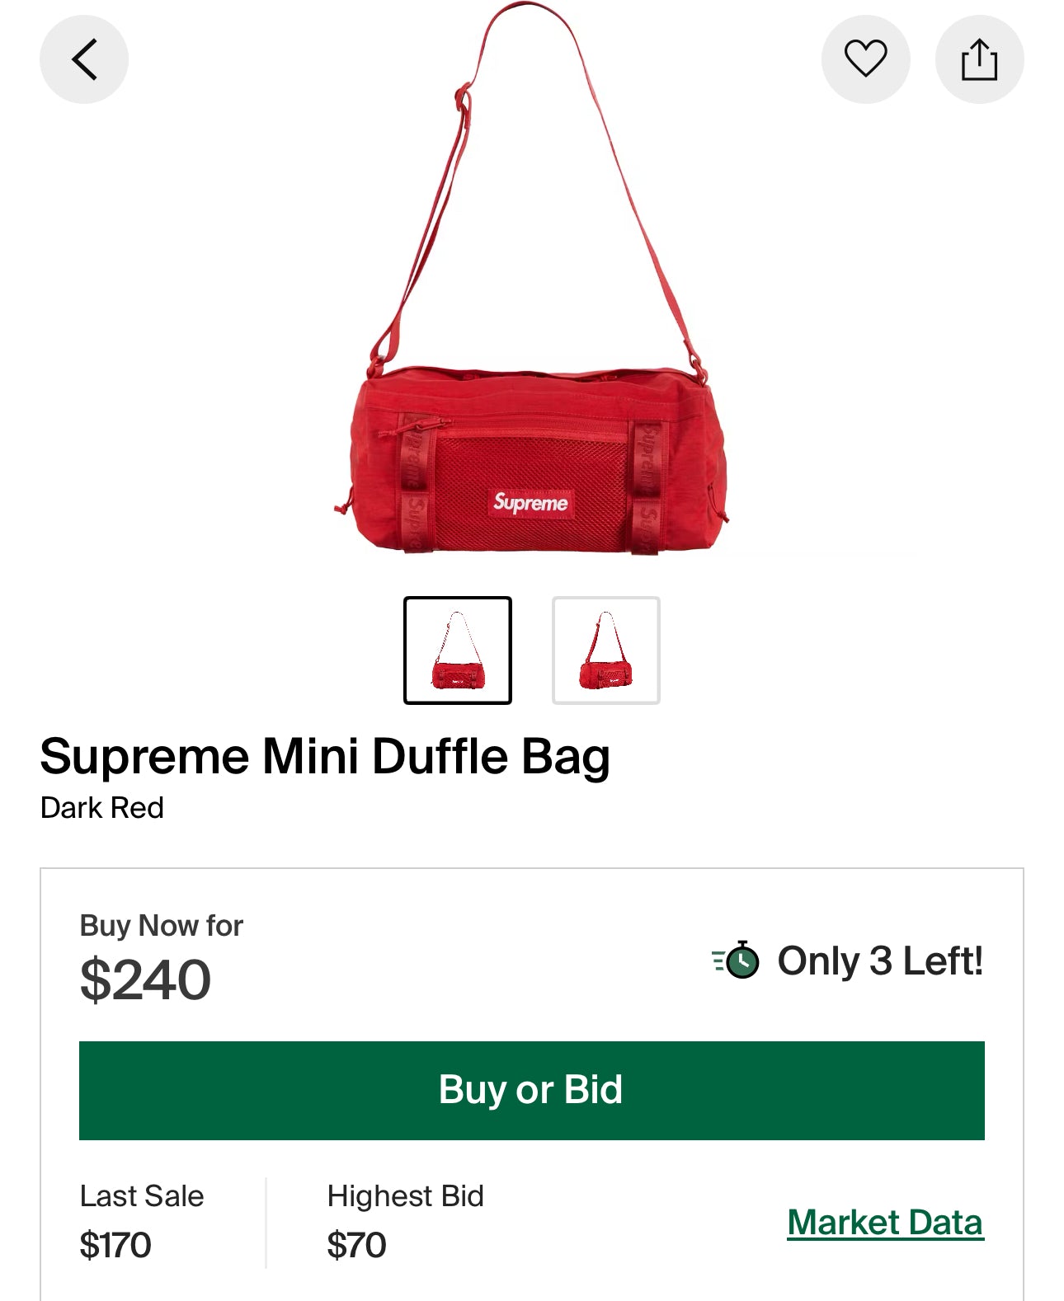Image resolution: width=1064 pixels, height=1301 pixels.
Task: Tap the Last Sale label
Action: [x=142, y=1195]
